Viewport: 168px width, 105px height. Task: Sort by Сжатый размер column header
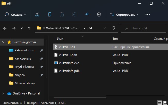pos(161,39)
